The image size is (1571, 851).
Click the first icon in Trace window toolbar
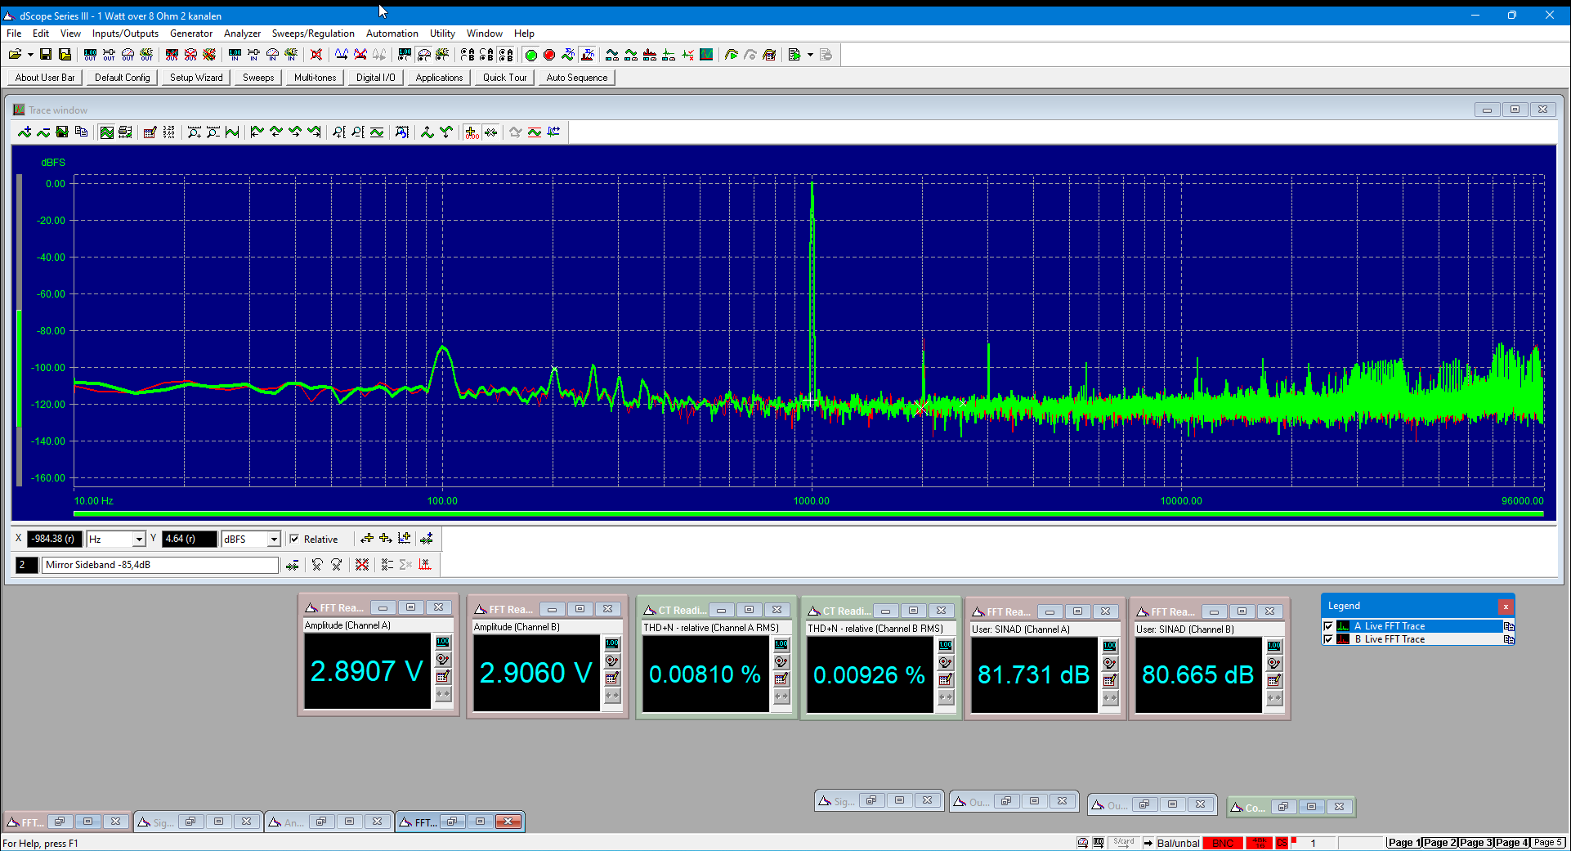(x=25, y=132)
